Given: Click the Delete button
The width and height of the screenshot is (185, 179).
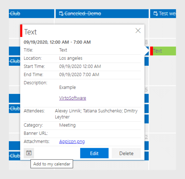Looking at the screenshot, I should click(x=126, y=153).
